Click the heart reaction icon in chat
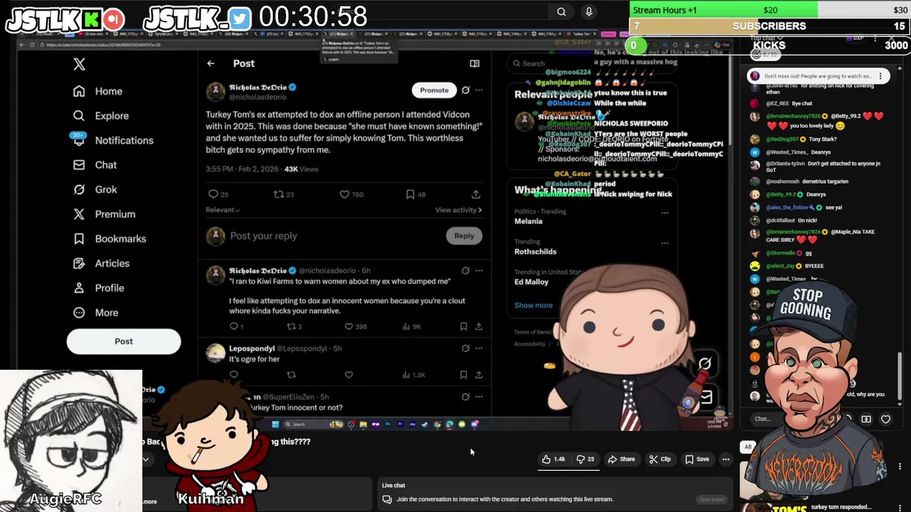 pos(886,420)
